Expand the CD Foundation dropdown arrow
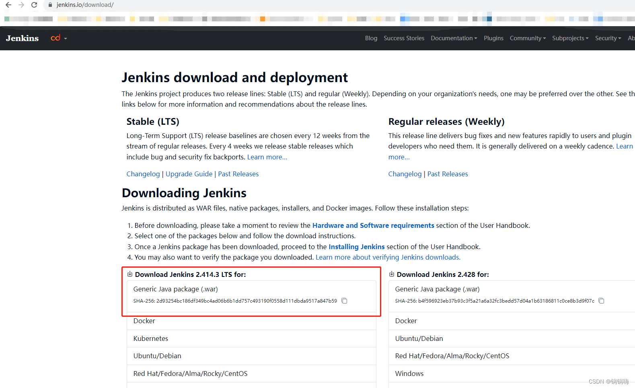Viewport: 635px width, 388px height. tap(66, 39)
